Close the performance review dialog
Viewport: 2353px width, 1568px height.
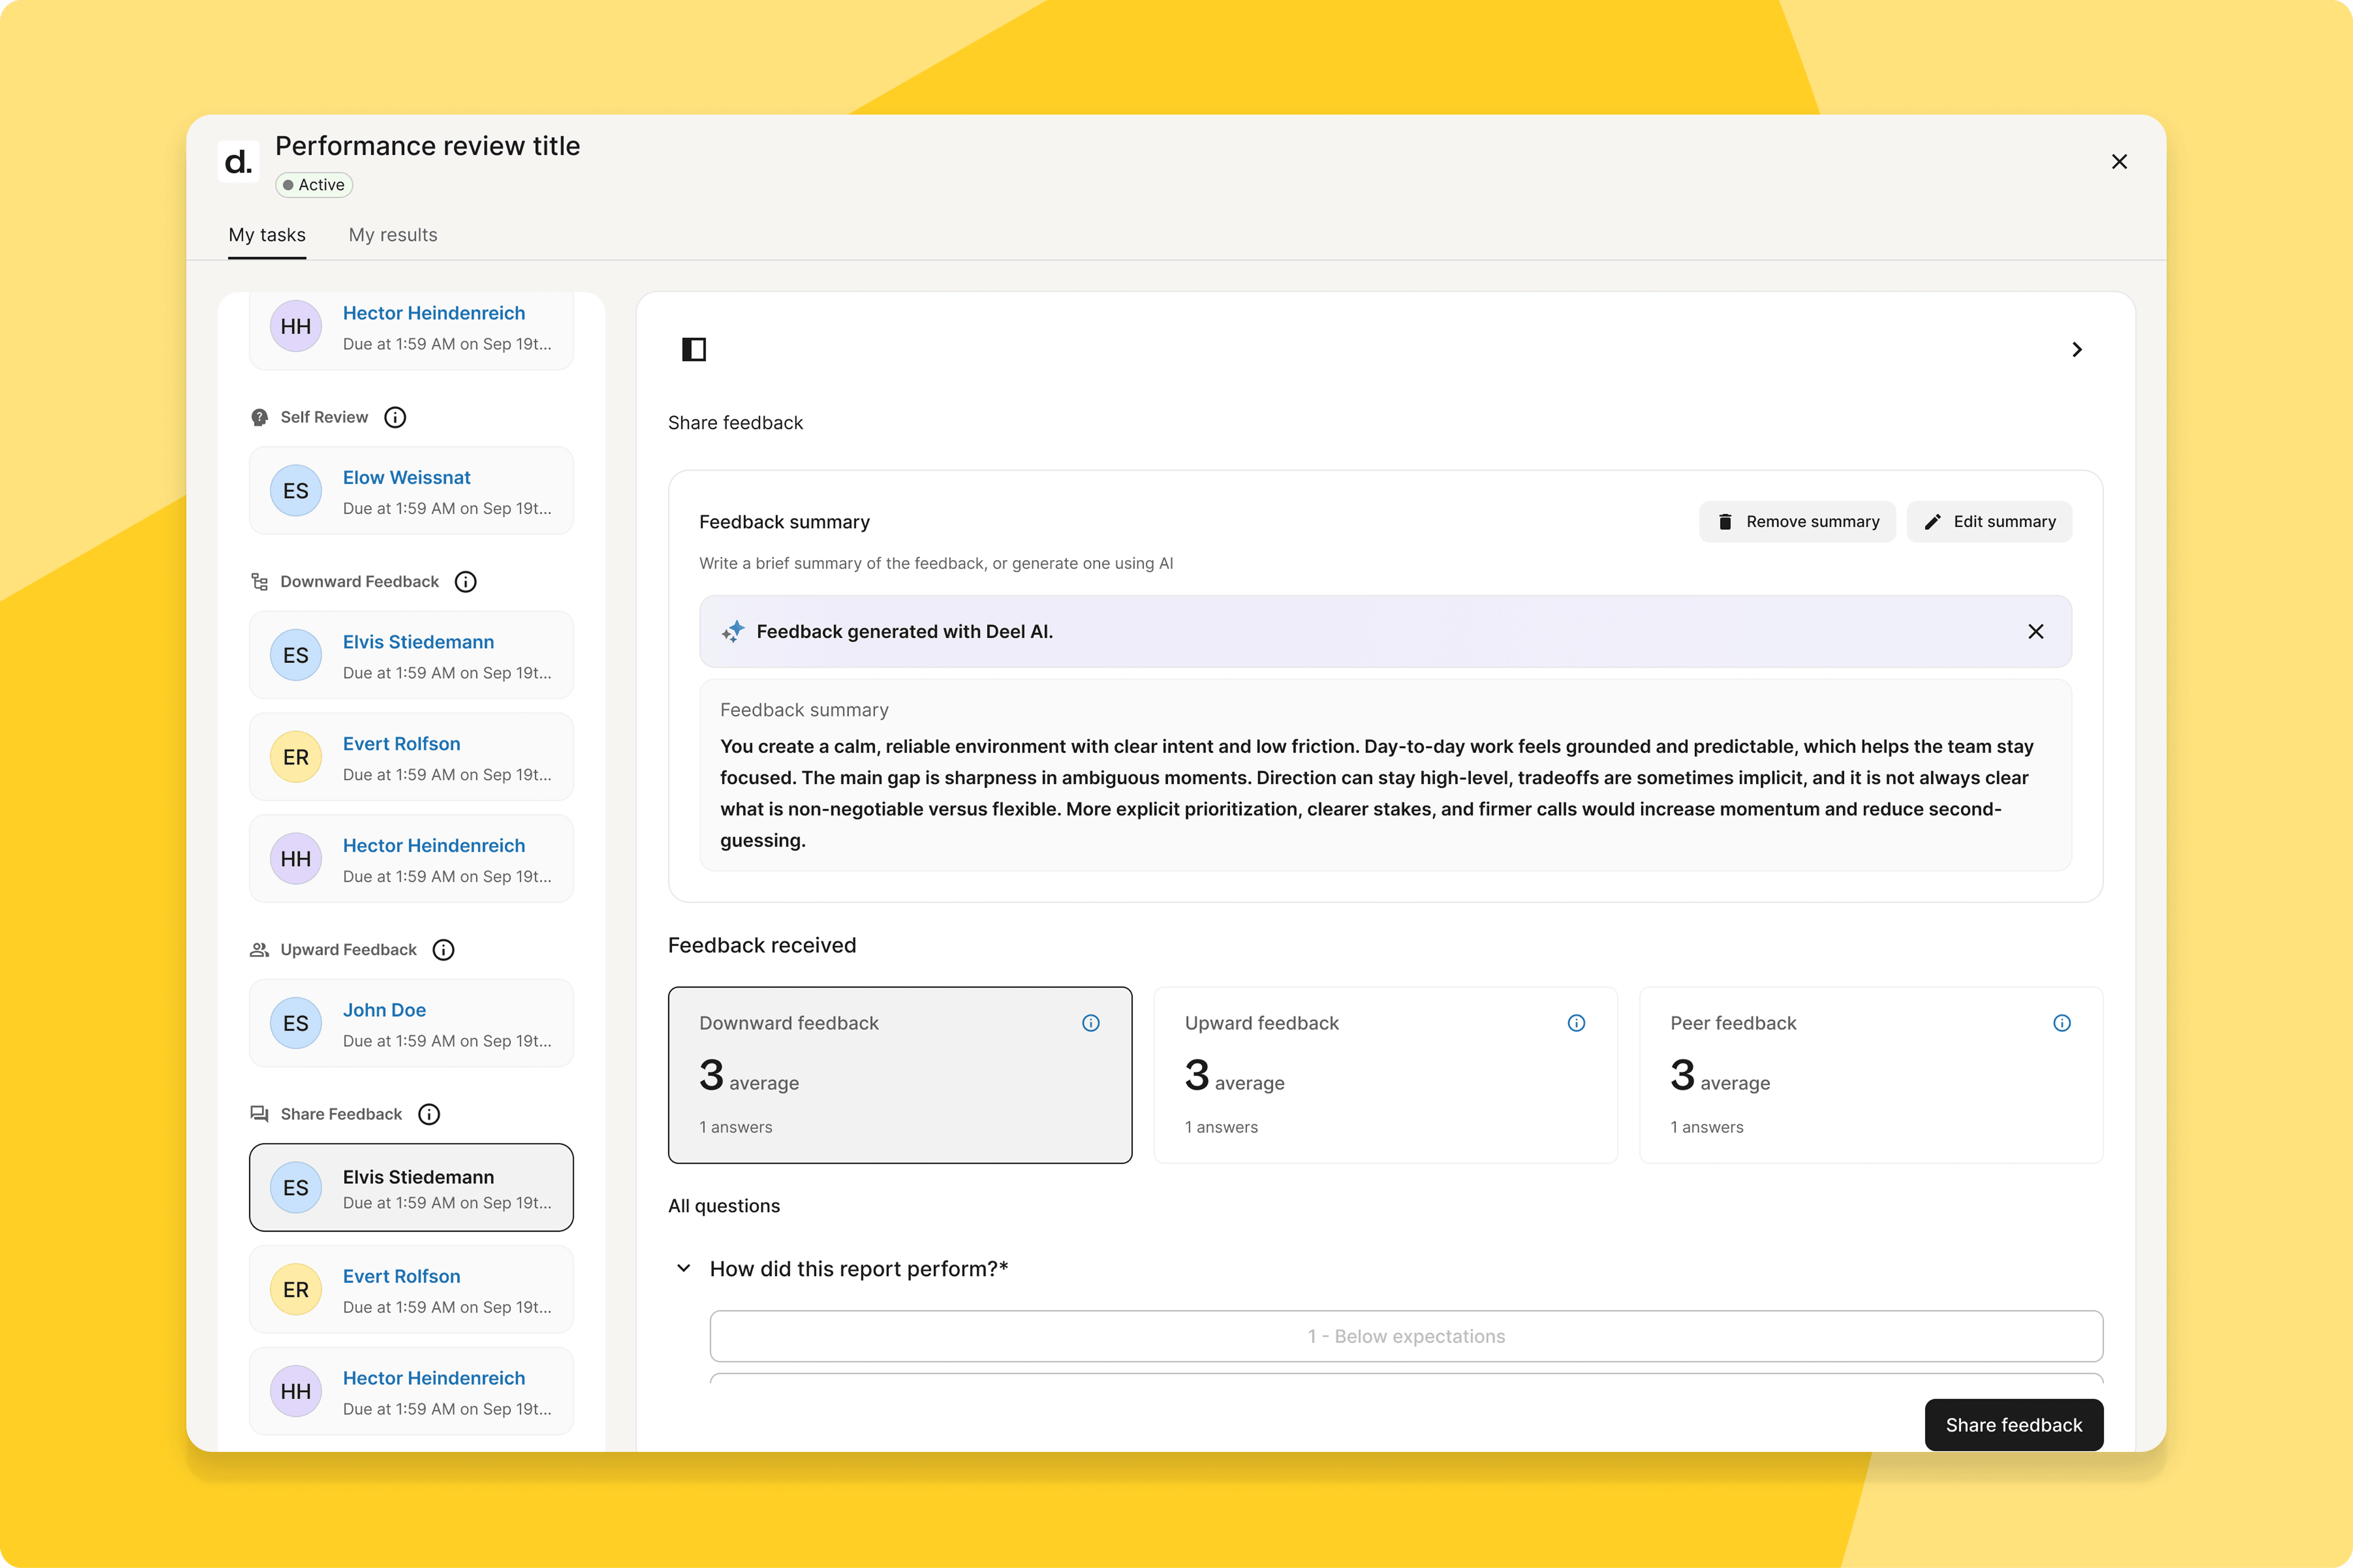pyautogui.click(x=2119, y=162)
